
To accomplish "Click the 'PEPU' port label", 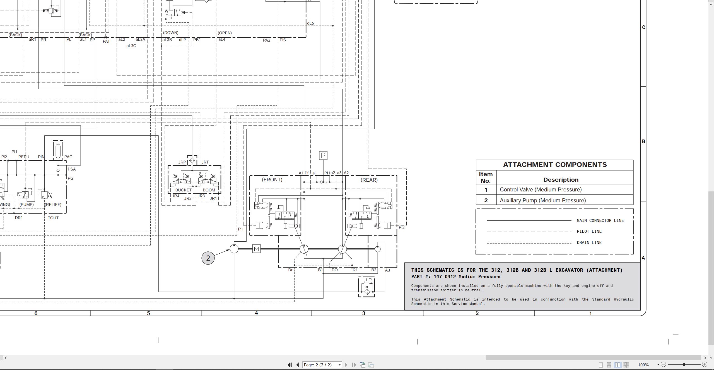I will point(24,157).
